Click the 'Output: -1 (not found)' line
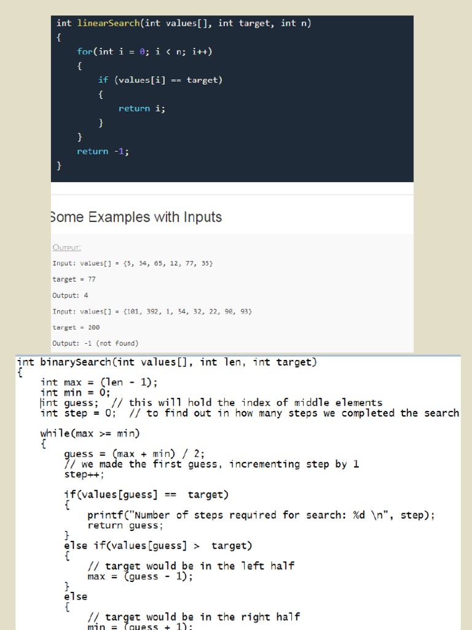The width and height of the screenshot is (472, 630). (95, 343)
